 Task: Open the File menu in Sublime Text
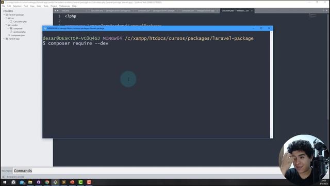(x=4, y=6)
